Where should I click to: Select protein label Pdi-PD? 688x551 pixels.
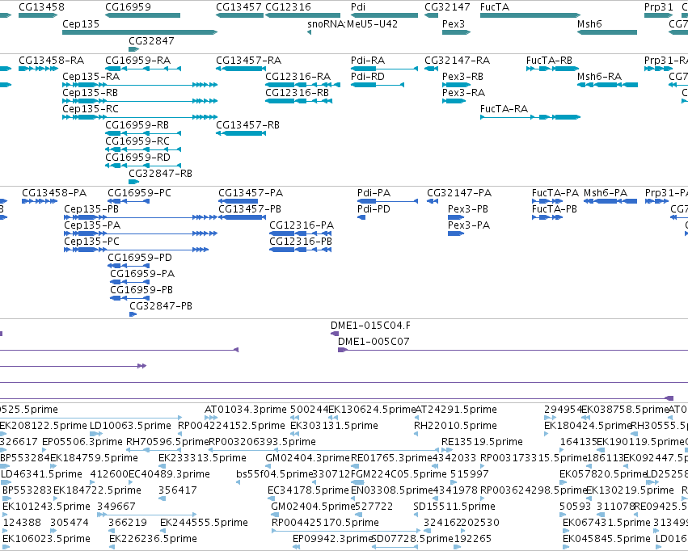pos(374,209)
